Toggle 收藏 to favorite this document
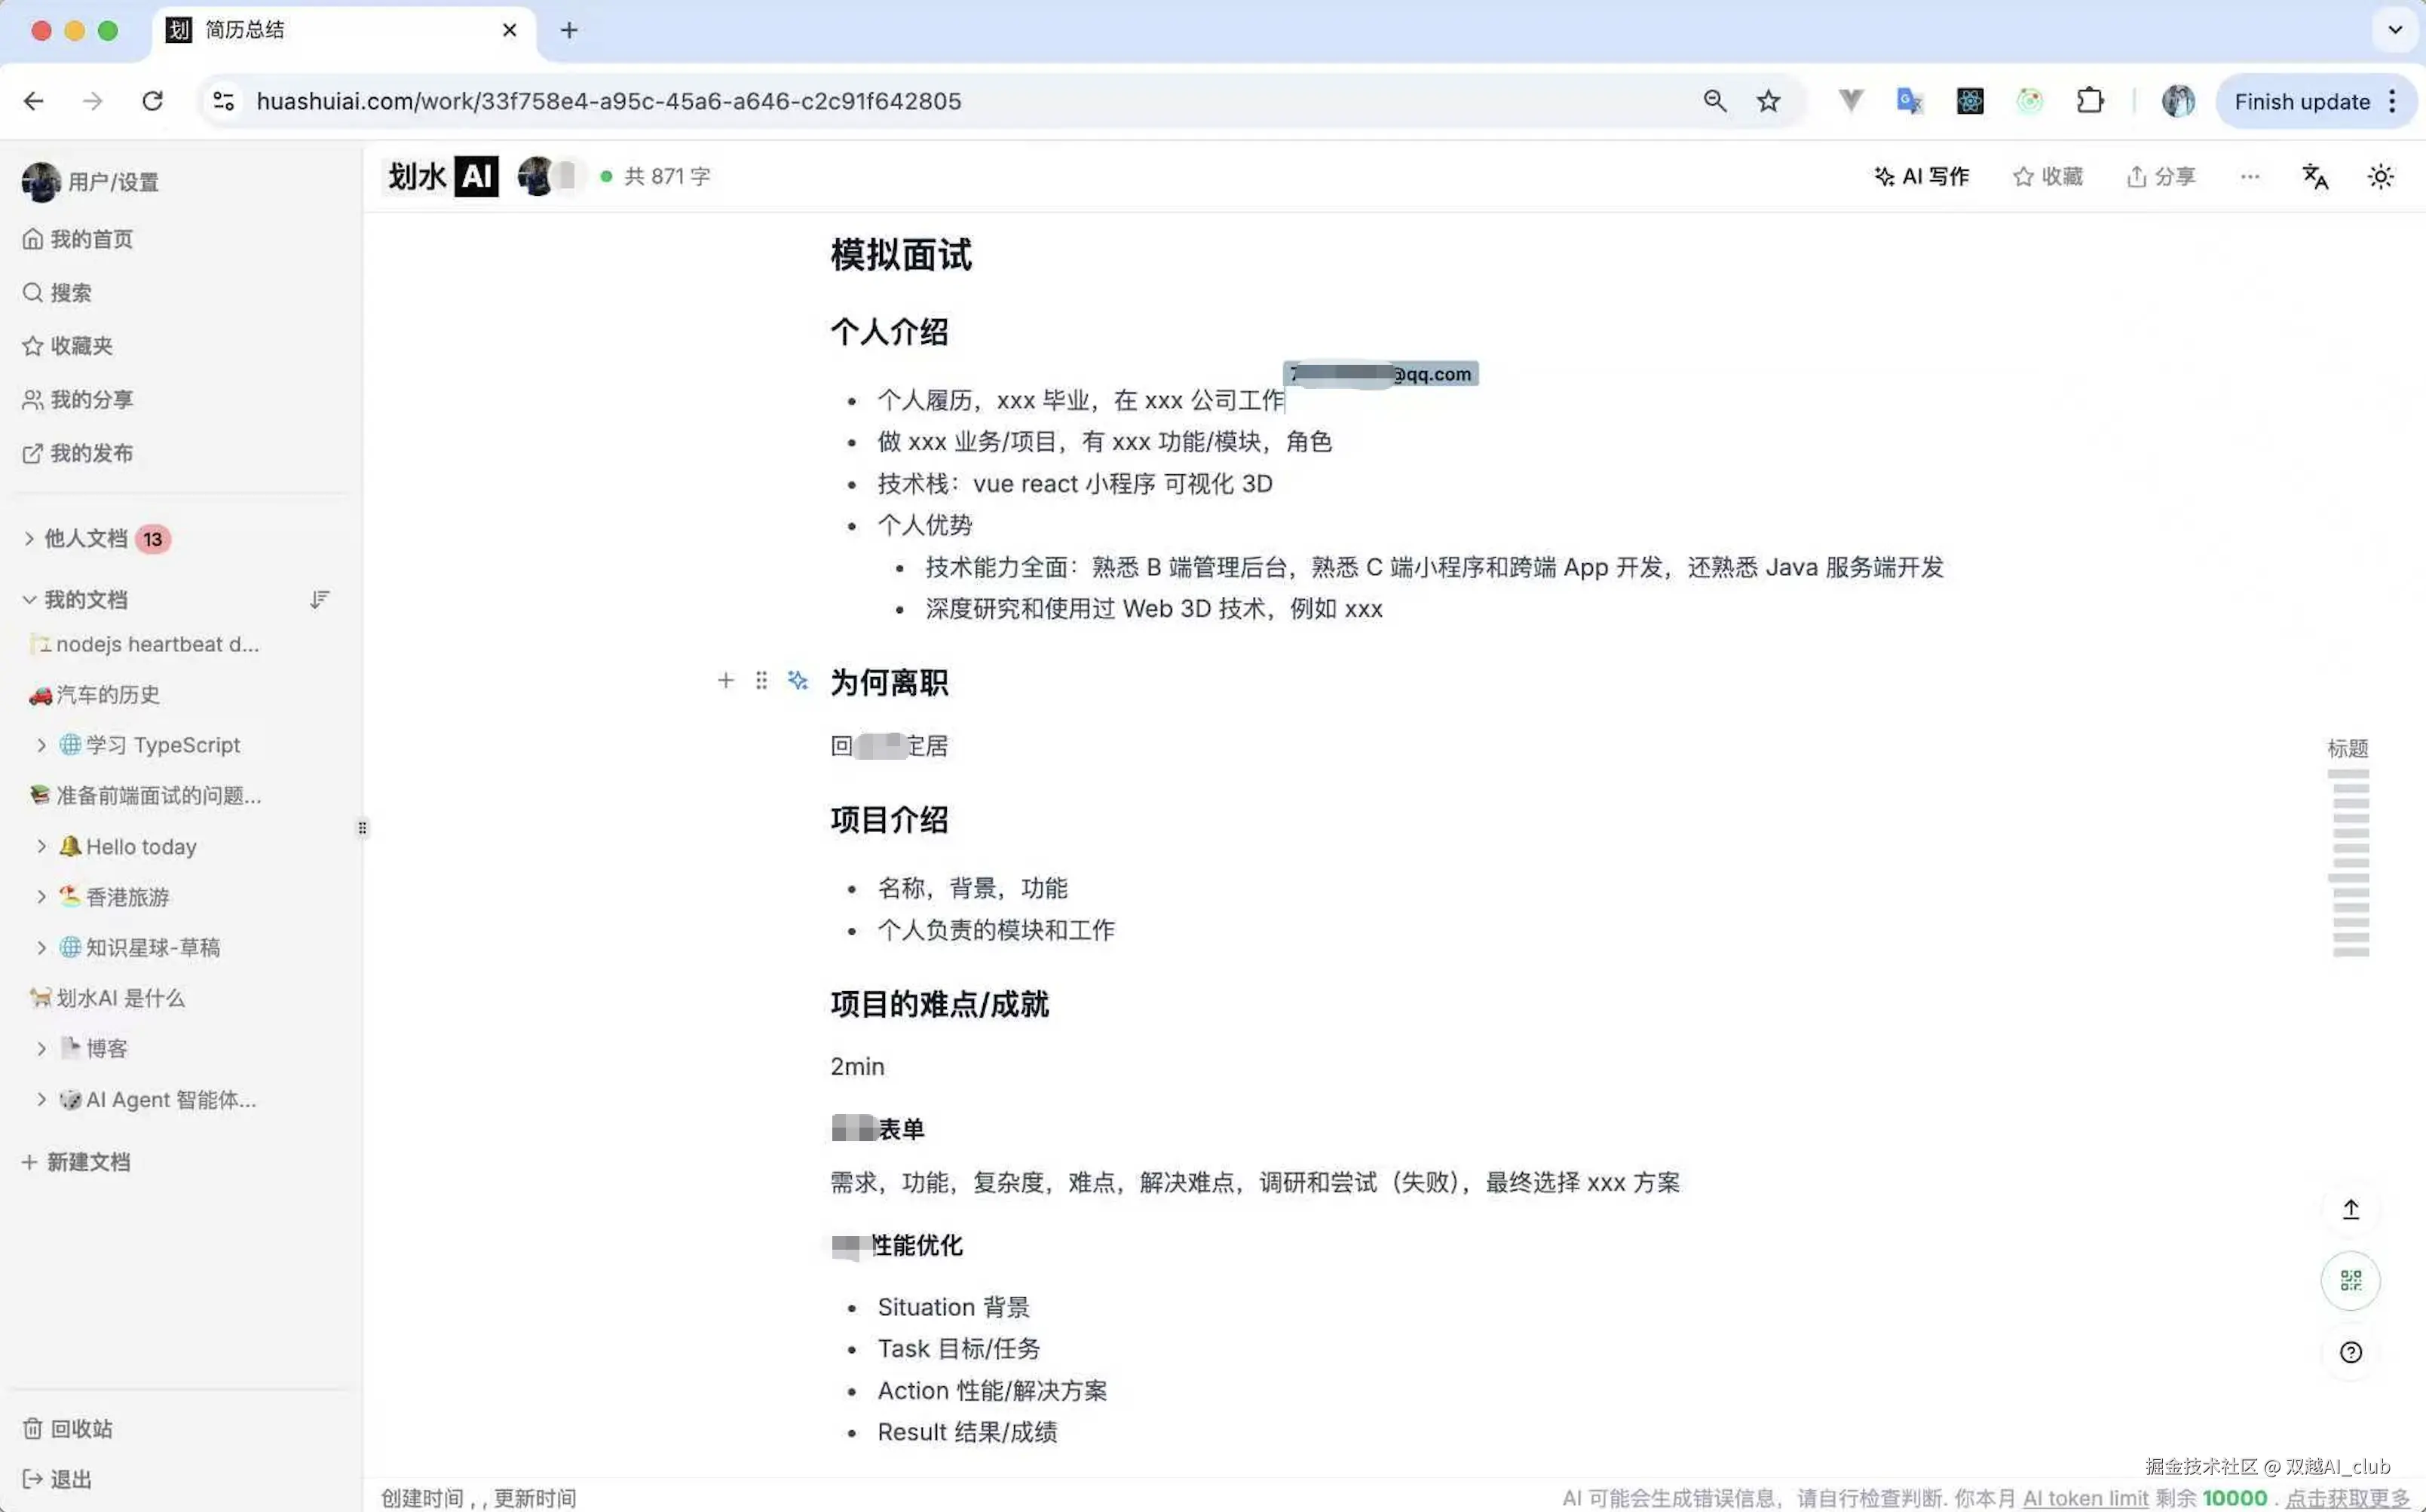Image resolution: width=2426 pixels, height=1512 pixels. tap(2048, 176)
